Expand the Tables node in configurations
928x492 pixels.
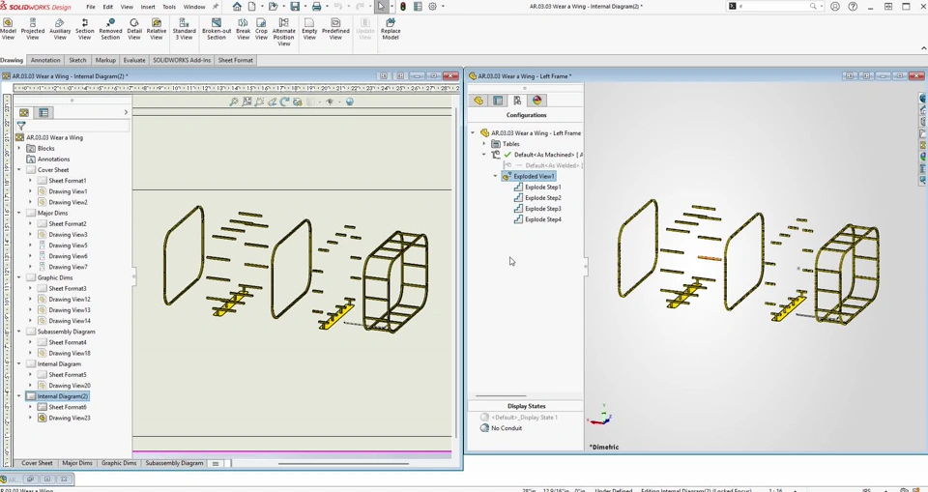coord(484,144)
